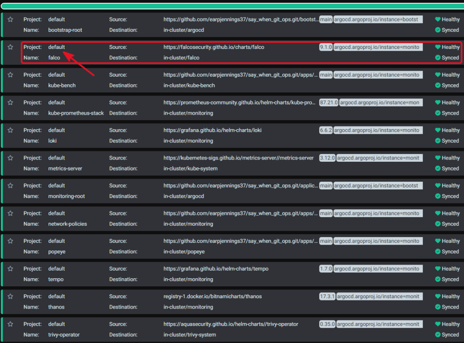
Task: Click the 6.6.2 revision tag on loki
Action: point(326,130)
